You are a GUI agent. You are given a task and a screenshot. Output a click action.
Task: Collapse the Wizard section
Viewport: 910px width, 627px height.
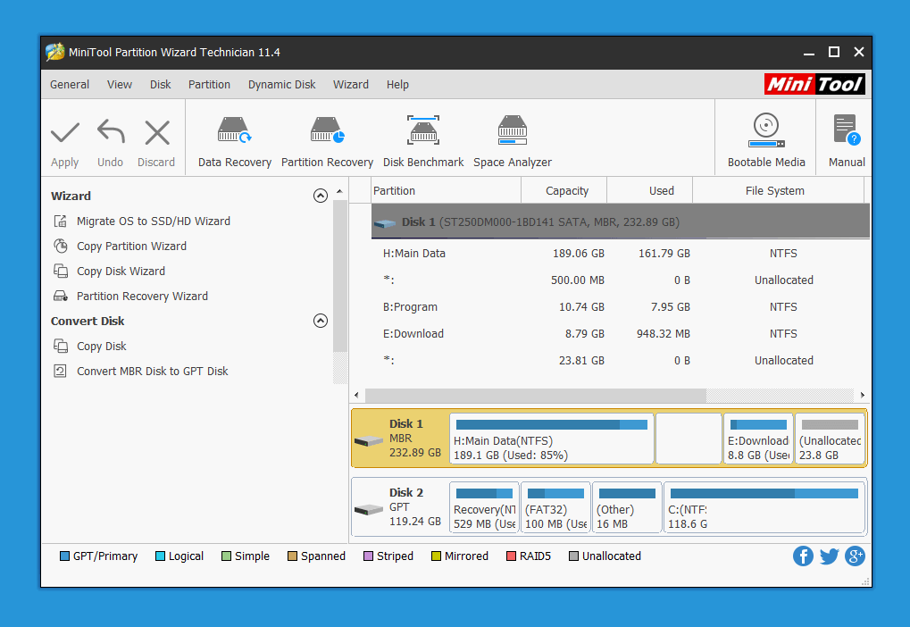coord(321,196)
